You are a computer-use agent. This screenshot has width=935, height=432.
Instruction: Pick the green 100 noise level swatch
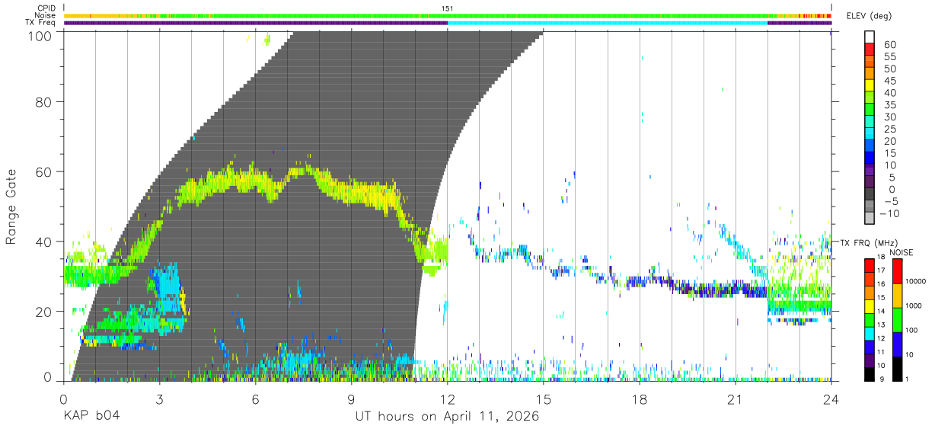pyautogui.click(x=897, y=318)
